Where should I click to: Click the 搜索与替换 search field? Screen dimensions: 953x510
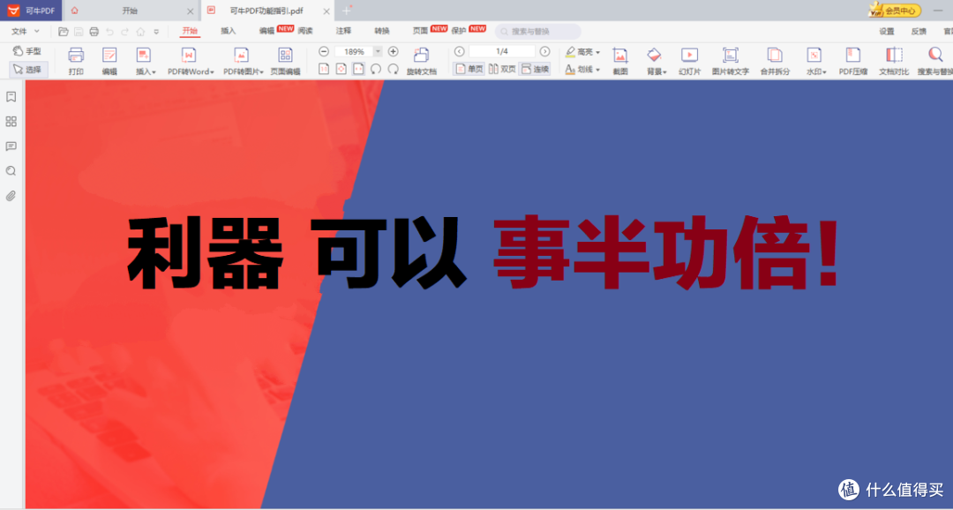538,31
